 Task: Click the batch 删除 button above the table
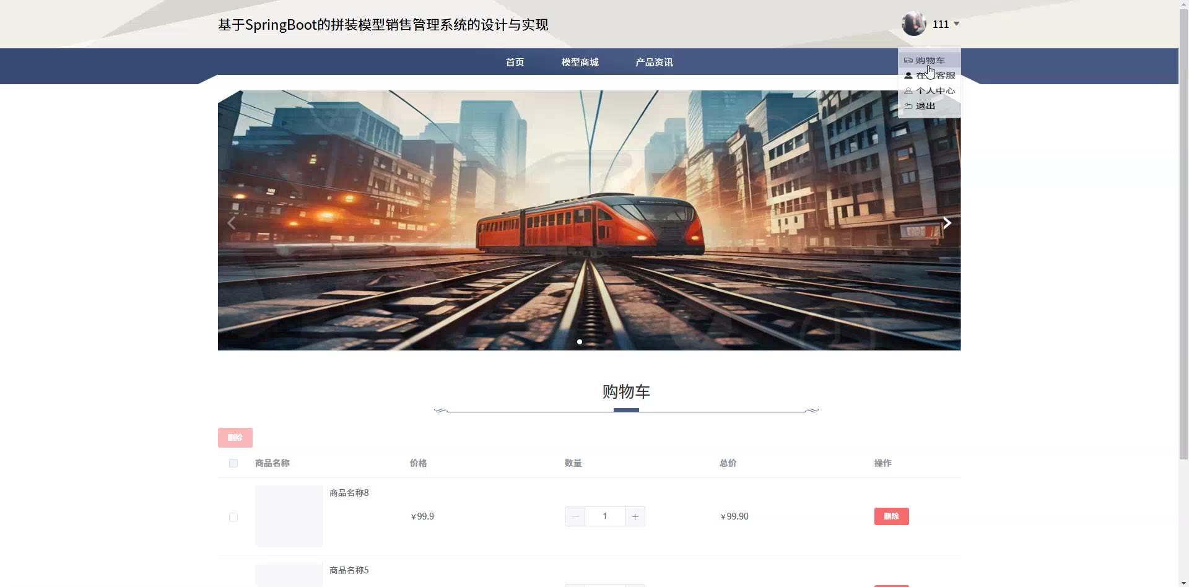click(x=235, y=438)
